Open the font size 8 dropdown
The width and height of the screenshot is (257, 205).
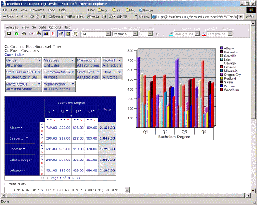pos(150,34)
